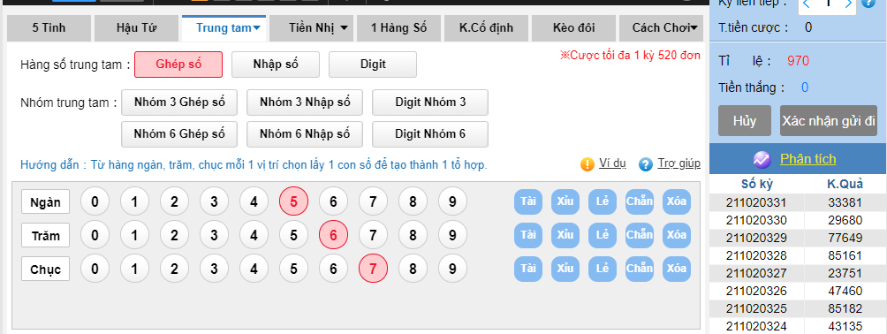Select digit 8 in Ngàn row
The image size is (887, 334).
click(413, 201)
